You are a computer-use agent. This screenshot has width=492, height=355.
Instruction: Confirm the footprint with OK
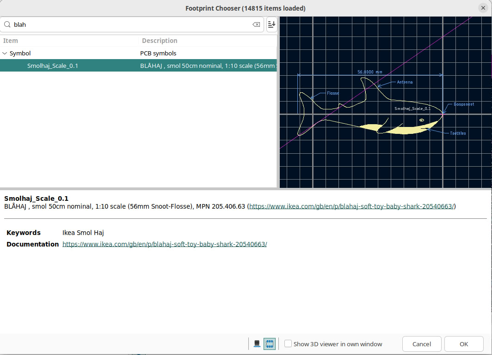[464, 344]
